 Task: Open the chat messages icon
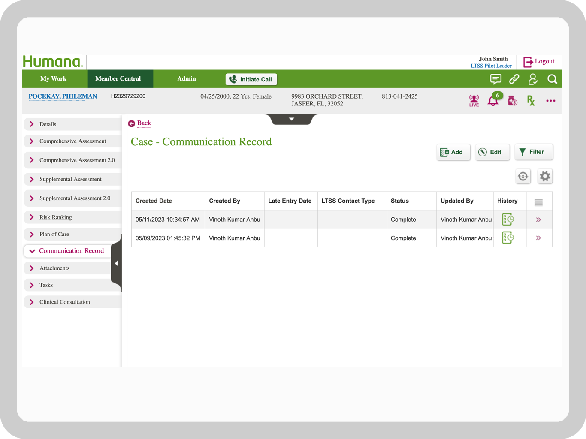tap(495, 79)
